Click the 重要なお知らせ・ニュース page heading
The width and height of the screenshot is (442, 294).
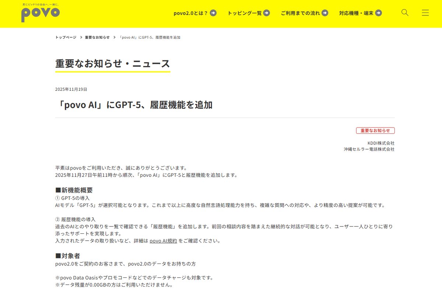tap(112, 63)
